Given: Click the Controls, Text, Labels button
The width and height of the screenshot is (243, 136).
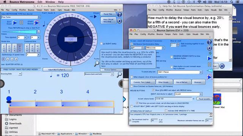Looking at the screenshot, I should [143, 82].
